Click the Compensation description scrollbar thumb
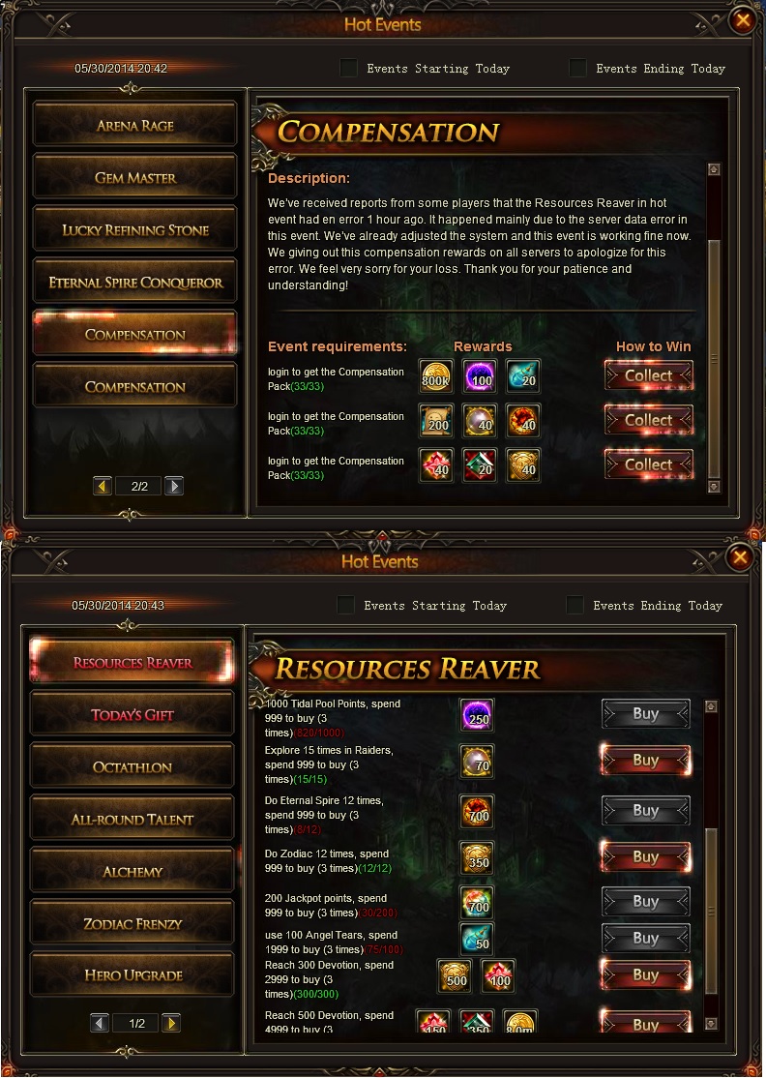This screenshot has width=766, height=1078. coord(714,357)
